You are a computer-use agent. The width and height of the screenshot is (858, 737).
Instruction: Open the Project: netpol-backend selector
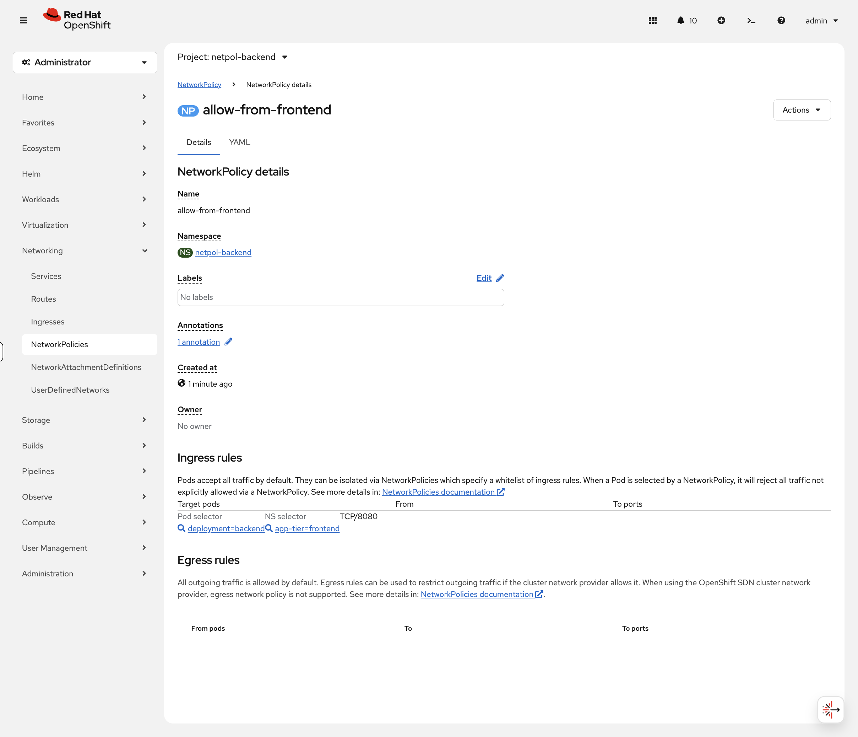coord(233,57)
